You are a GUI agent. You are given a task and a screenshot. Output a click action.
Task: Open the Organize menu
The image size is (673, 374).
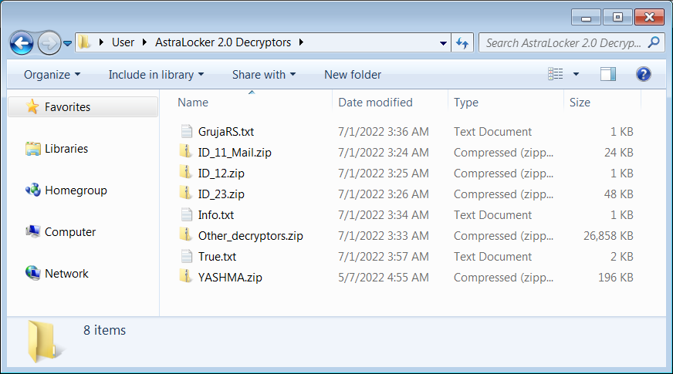[x=52, y=75]
